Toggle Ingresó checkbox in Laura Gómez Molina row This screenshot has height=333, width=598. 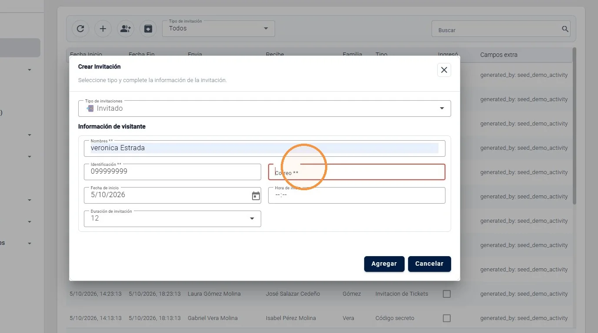(446, 294)
